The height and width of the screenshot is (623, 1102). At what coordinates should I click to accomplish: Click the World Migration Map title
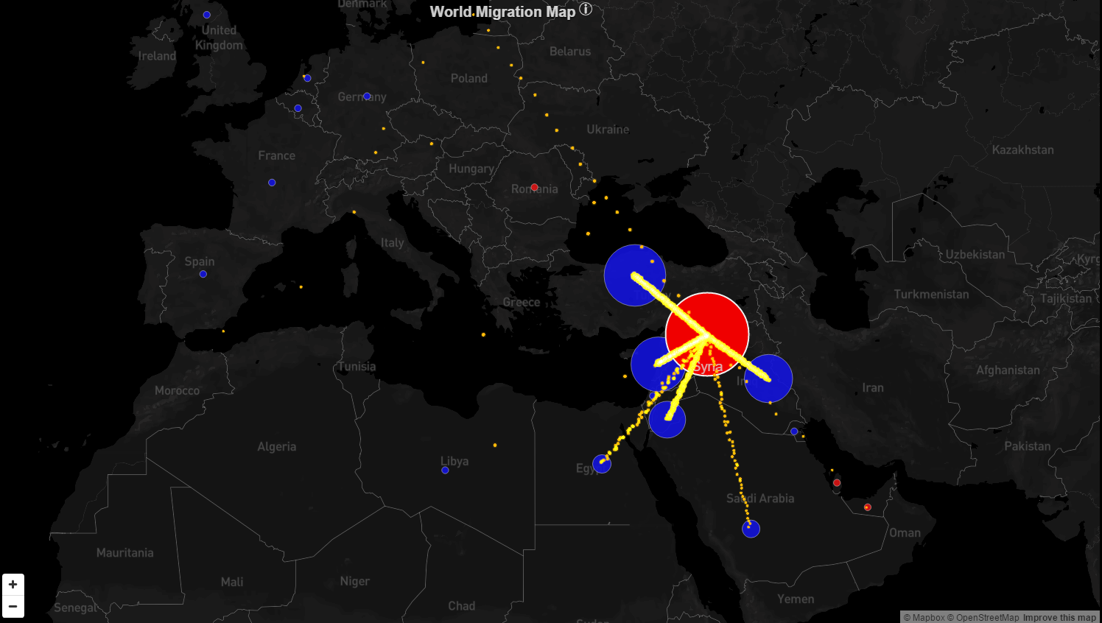[502, 12]
